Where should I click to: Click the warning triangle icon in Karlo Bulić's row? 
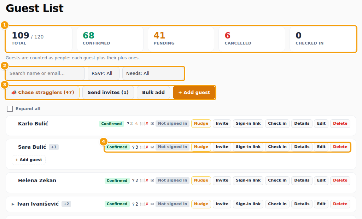pos(136,124)
